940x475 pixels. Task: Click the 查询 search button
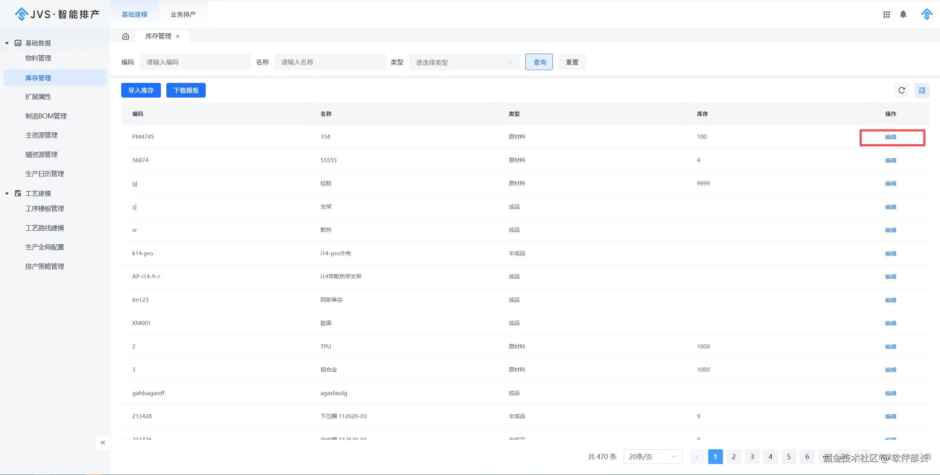pyautogui.click(x=539, y=62)
